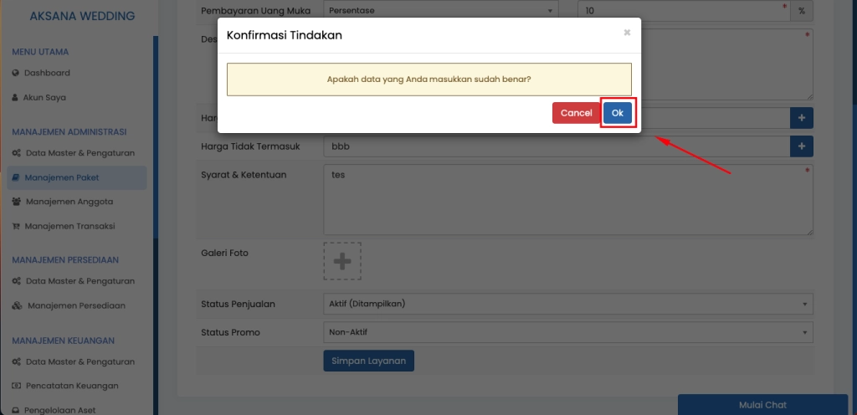
Task: Click the Syarat & Ketentuan text area
Action: (567, 199)
